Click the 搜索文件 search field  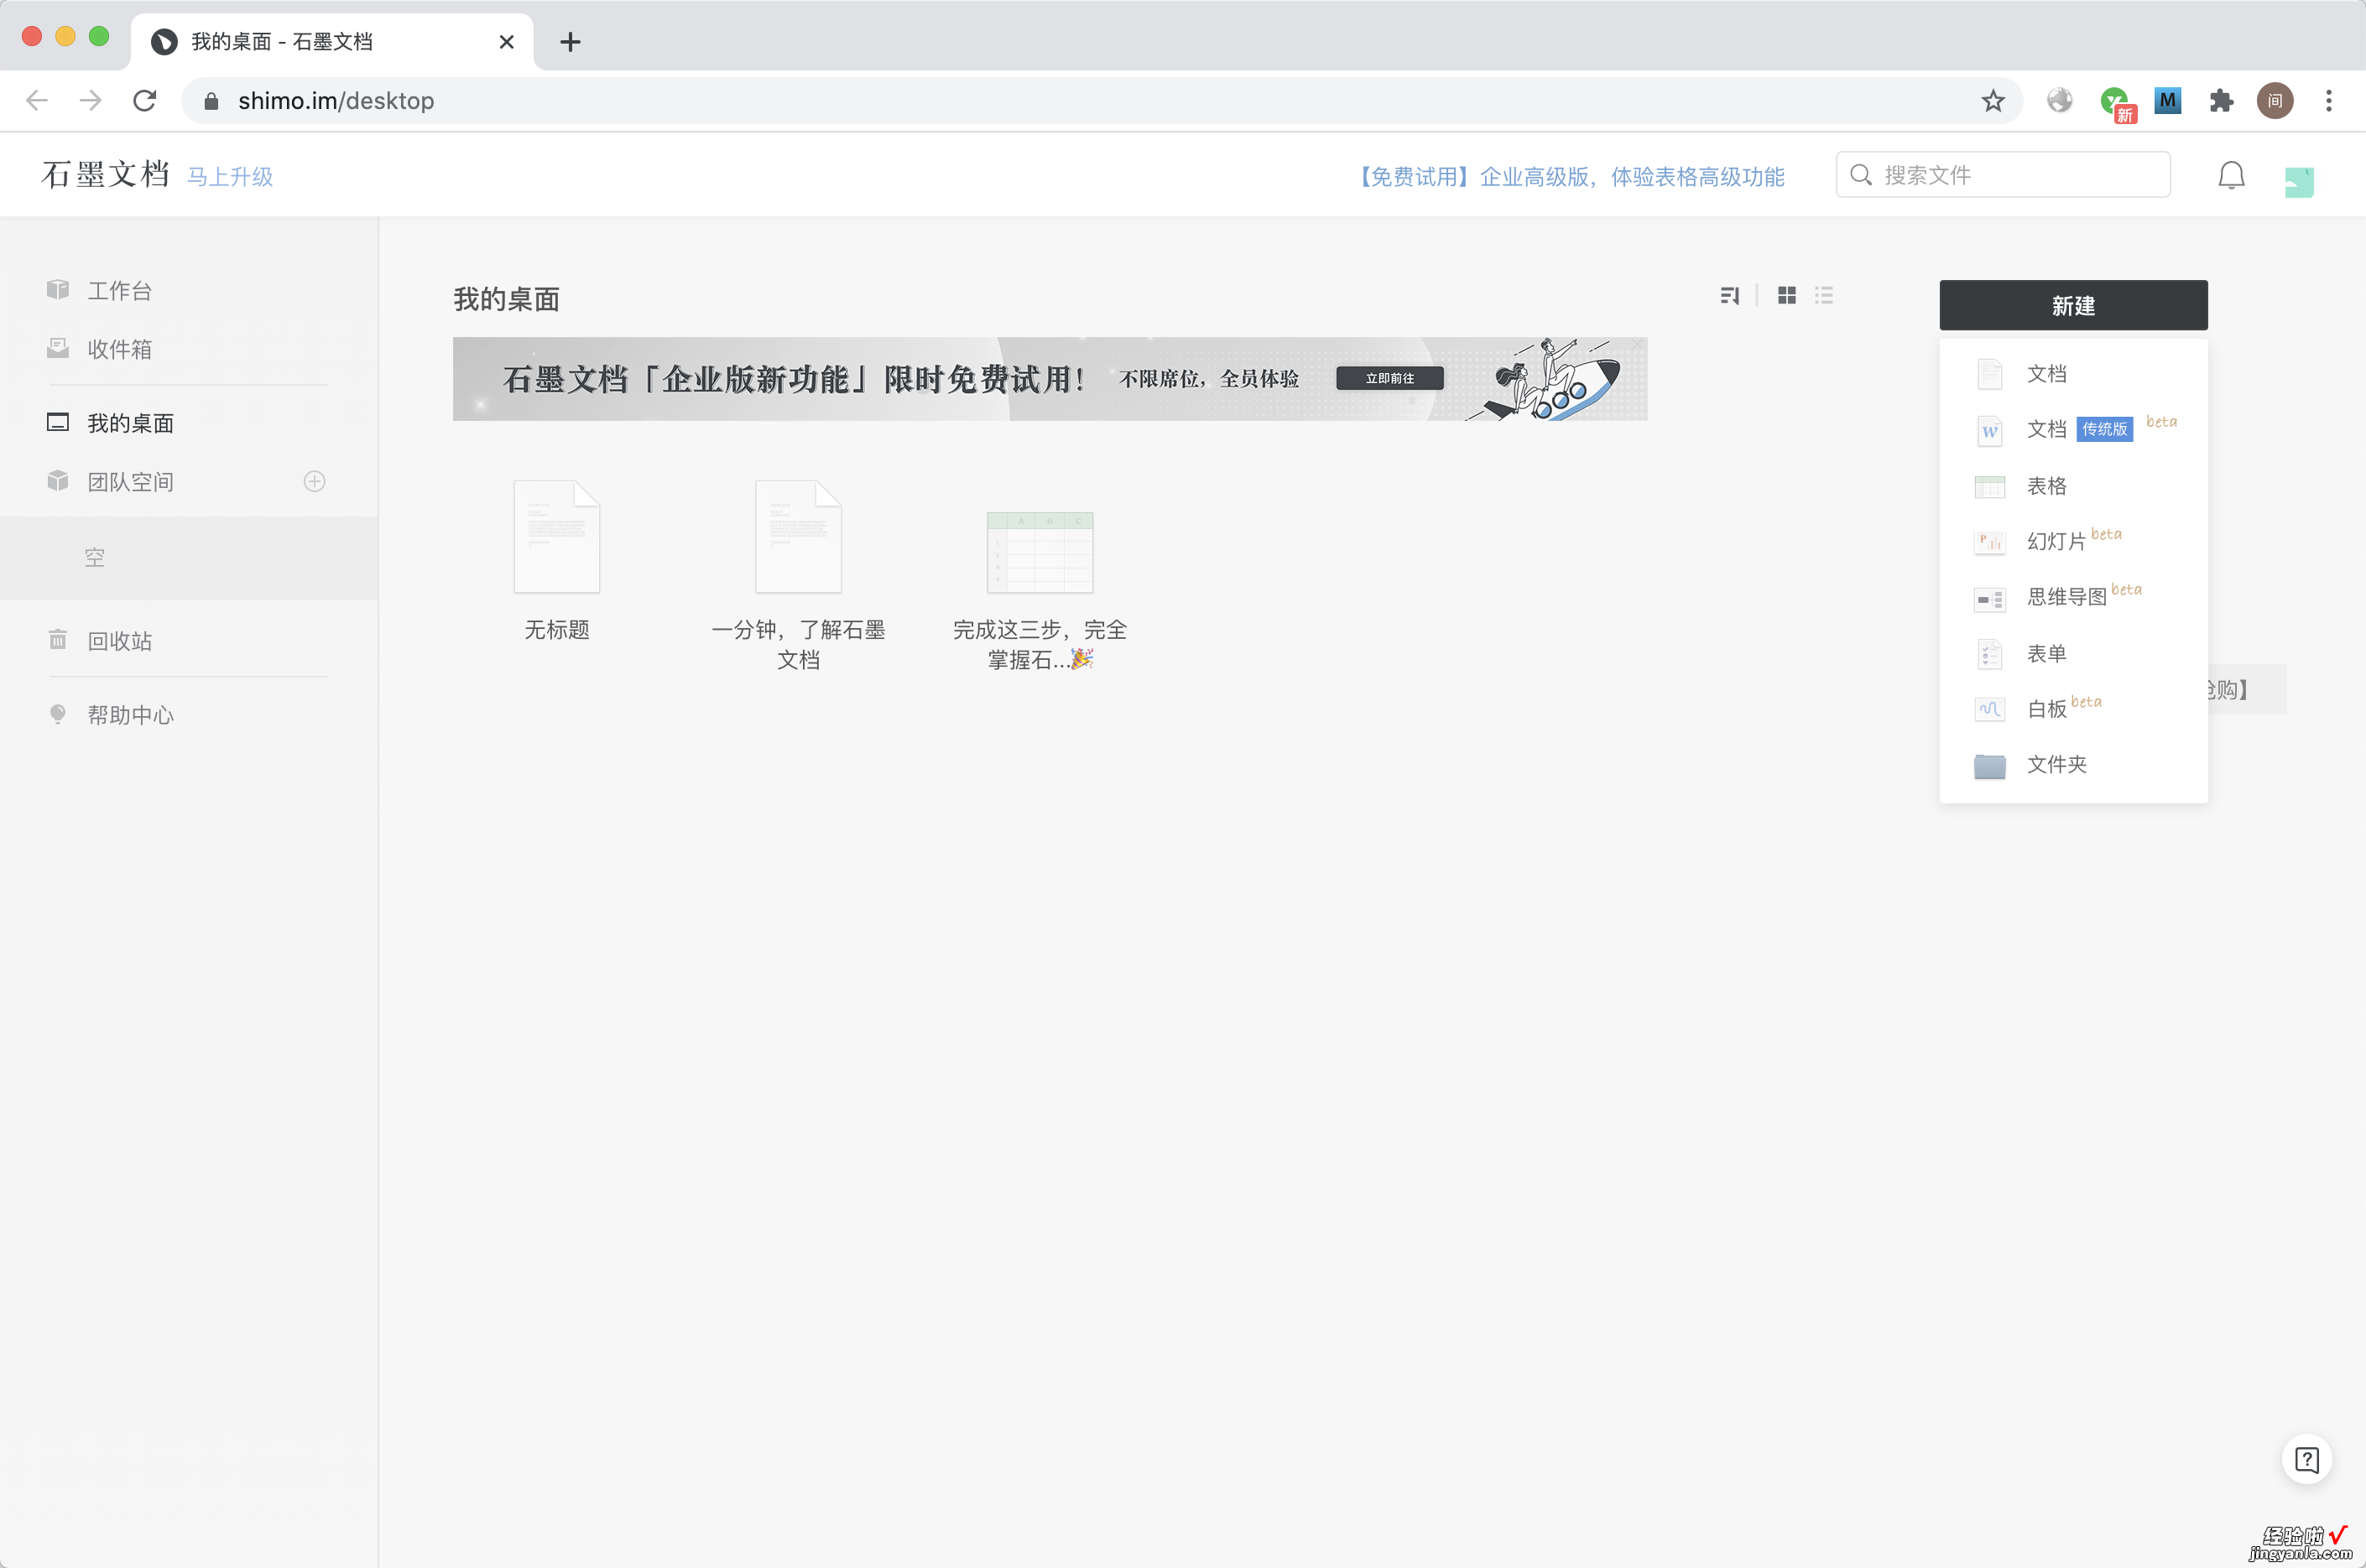coord(2003,175)
